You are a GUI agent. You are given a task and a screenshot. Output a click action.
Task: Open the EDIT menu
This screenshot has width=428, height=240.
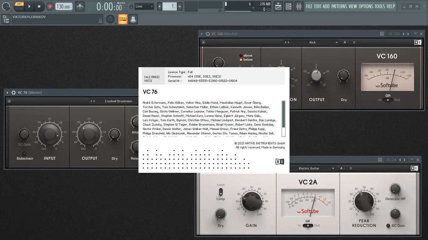pos(318,6)
